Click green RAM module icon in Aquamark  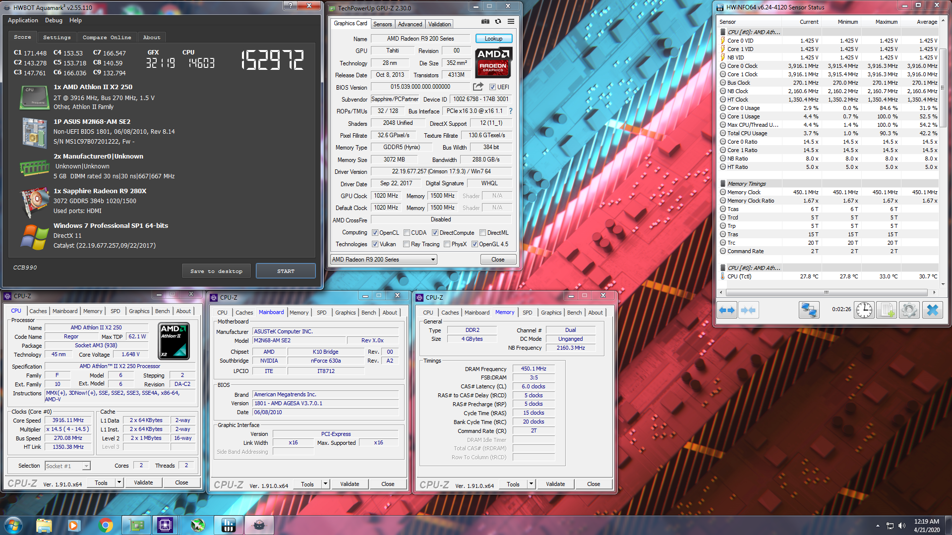point(34,167)
